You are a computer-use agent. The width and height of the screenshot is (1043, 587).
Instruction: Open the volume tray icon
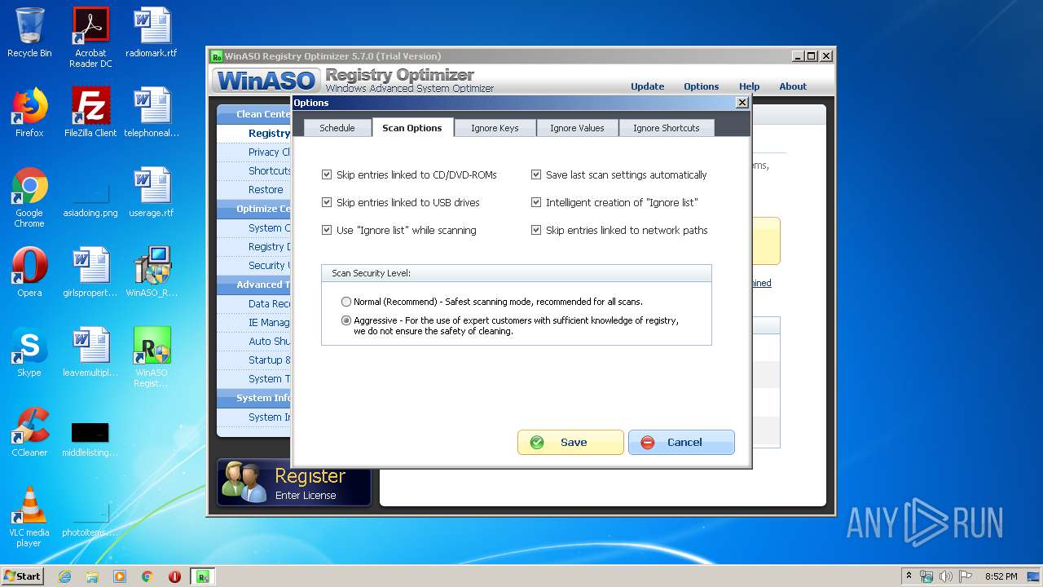(x=945, y=576)
